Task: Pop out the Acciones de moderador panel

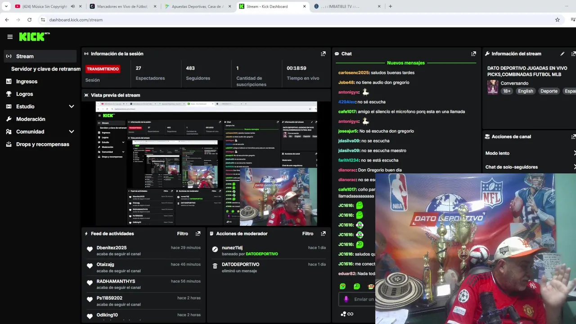Action: [x=323, y=234]
